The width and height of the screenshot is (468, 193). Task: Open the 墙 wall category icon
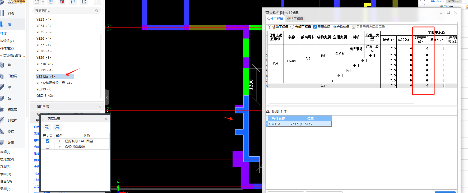[2, 65]
